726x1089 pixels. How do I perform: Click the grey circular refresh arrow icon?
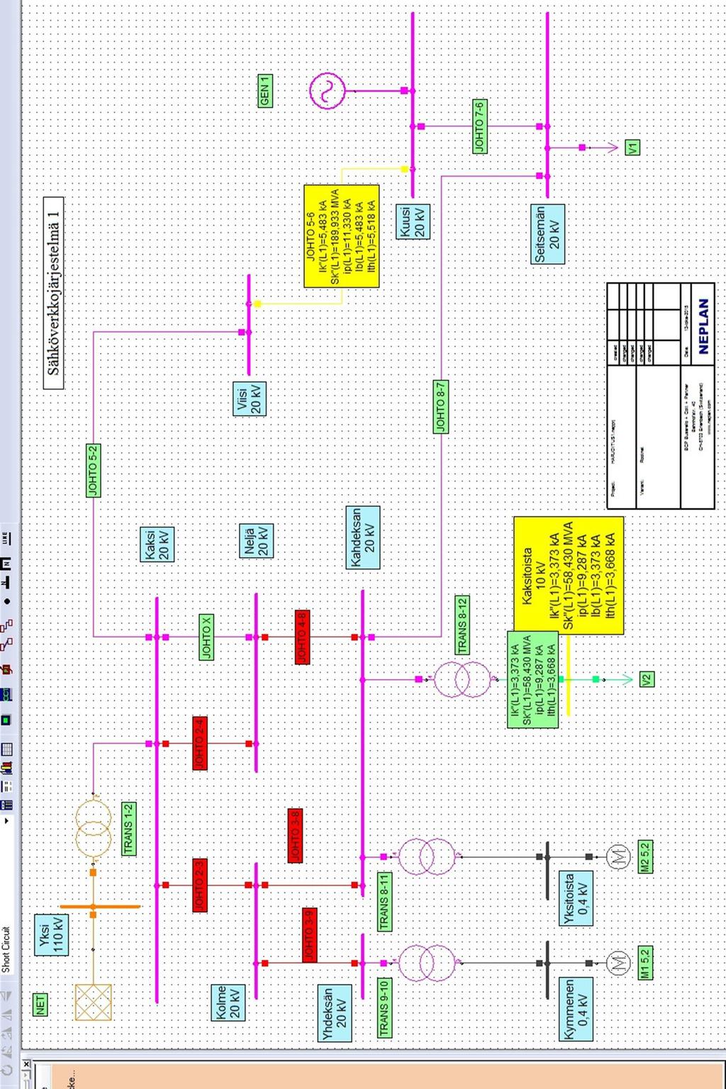tap(6, 1069)
